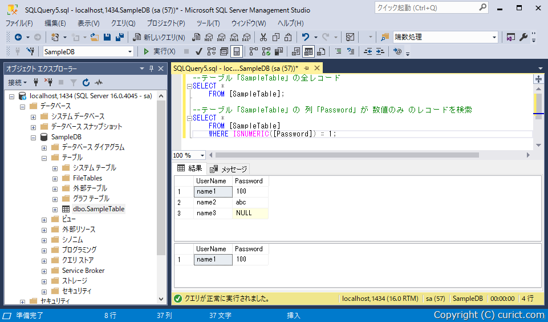This screenshot has width=548, height=322.
Task: Switch to the メッセージ results tab
Action: pos(229,170)
